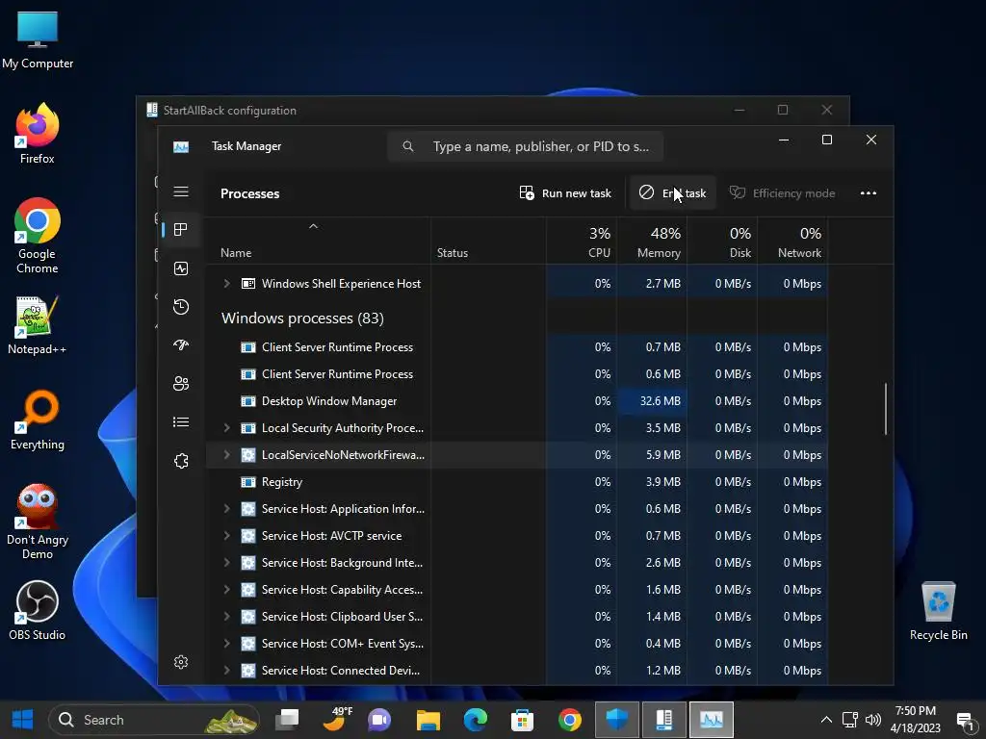
Task: Open File Explorer from the taskbar
Action: pos(428,720)
